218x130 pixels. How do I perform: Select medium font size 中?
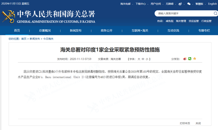coord(143,59)
